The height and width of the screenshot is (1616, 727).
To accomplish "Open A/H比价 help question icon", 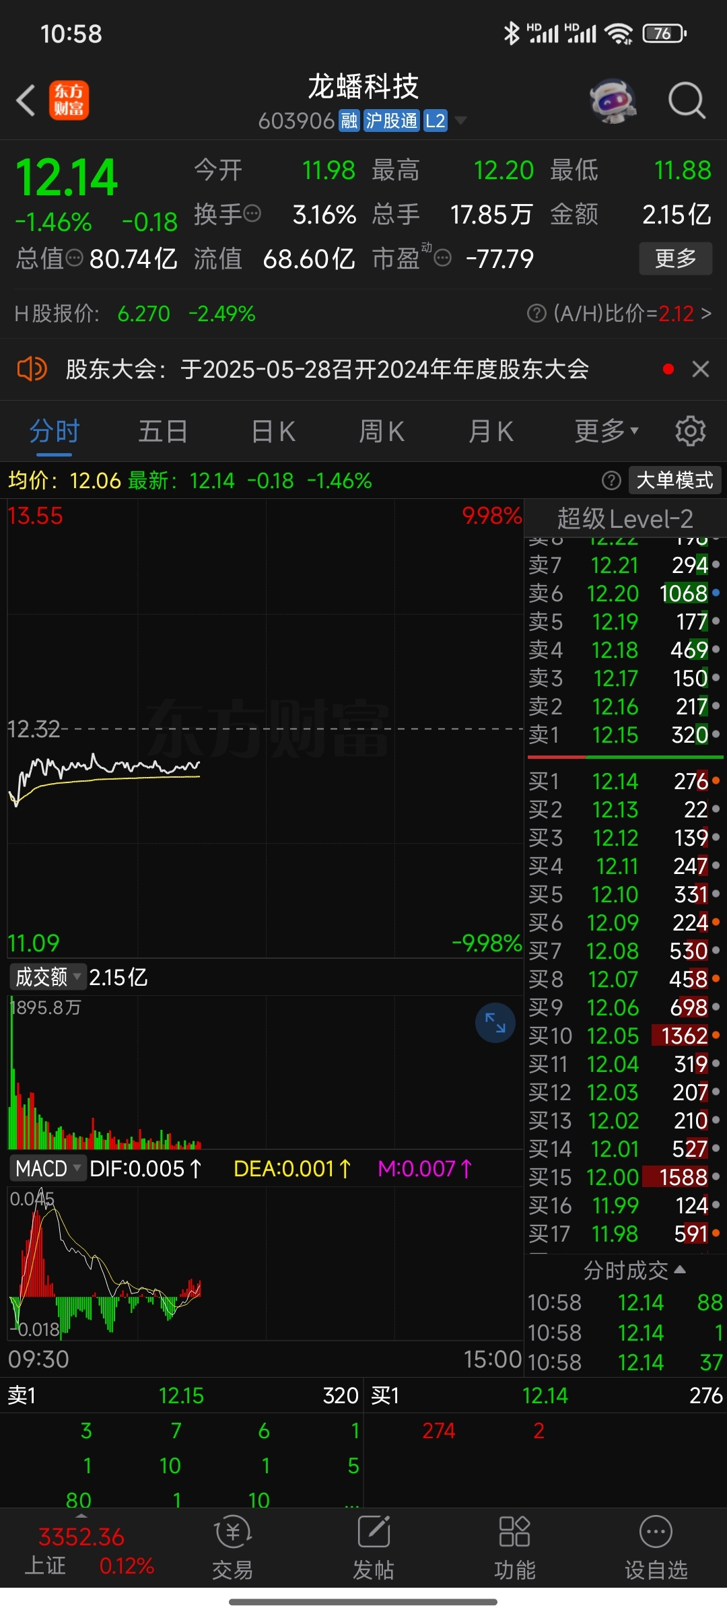I will click(x=536, y=313).
